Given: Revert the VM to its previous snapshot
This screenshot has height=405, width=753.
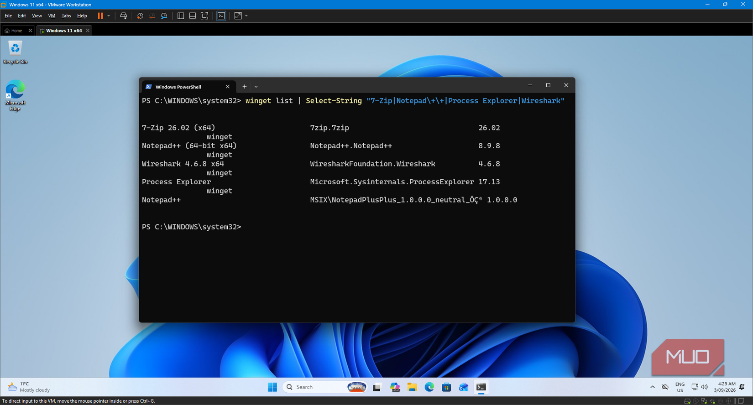Looking at the screenshot, I should point(152,16).
